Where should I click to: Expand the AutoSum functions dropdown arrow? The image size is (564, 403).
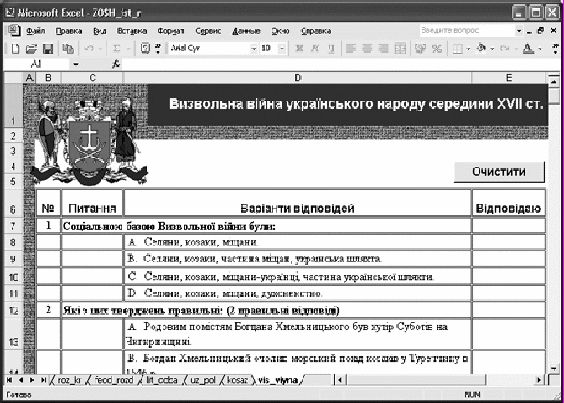coord(128,49)
